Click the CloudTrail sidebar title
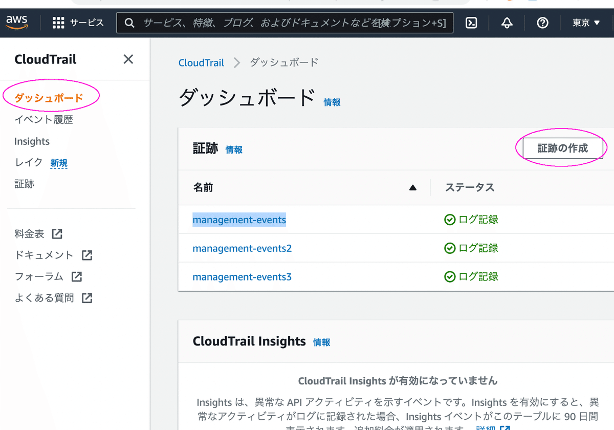The width and height of the screenshot is (614, 430). click(x=46, y=59)
